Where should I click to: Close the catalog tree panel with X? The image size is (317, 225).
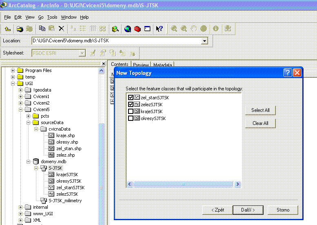[104, 64]
